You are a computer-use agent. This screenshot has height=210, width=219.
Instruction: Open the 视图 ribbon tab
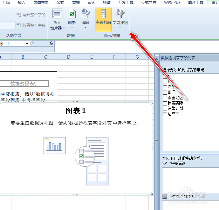click(107, 2)
